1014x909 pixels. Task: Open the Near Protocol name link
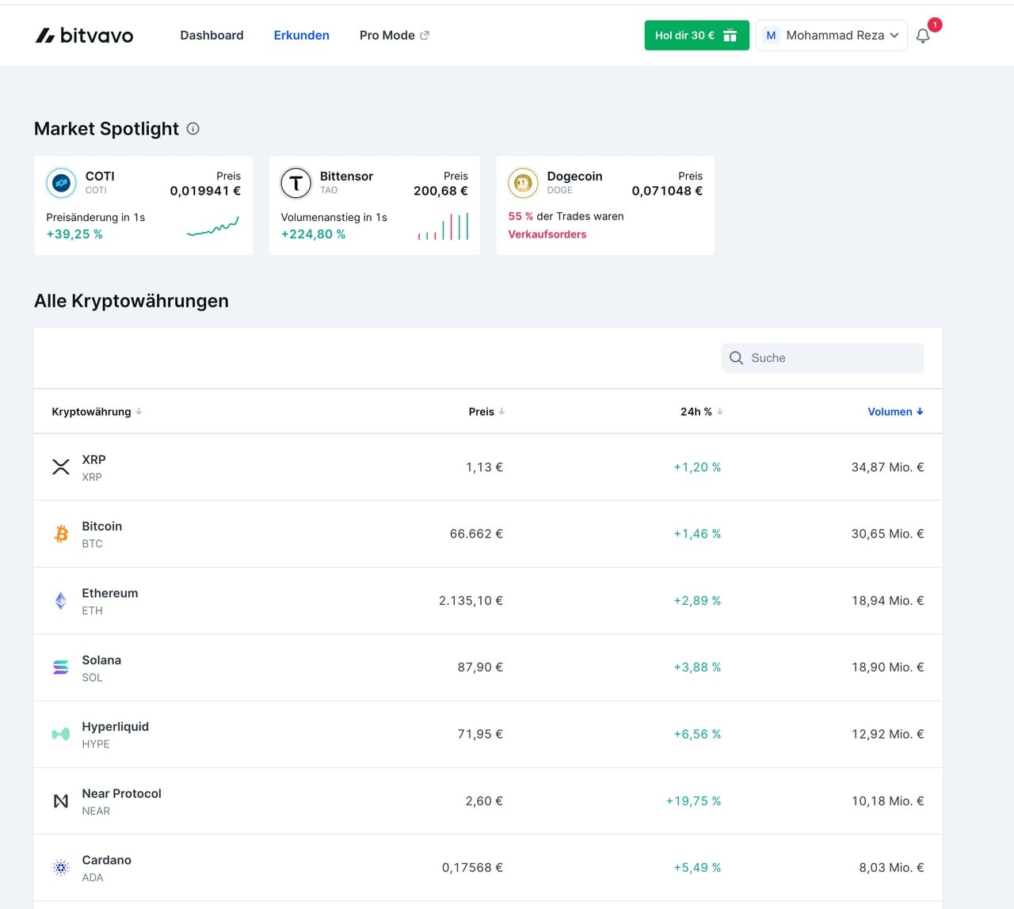[121, 793]
